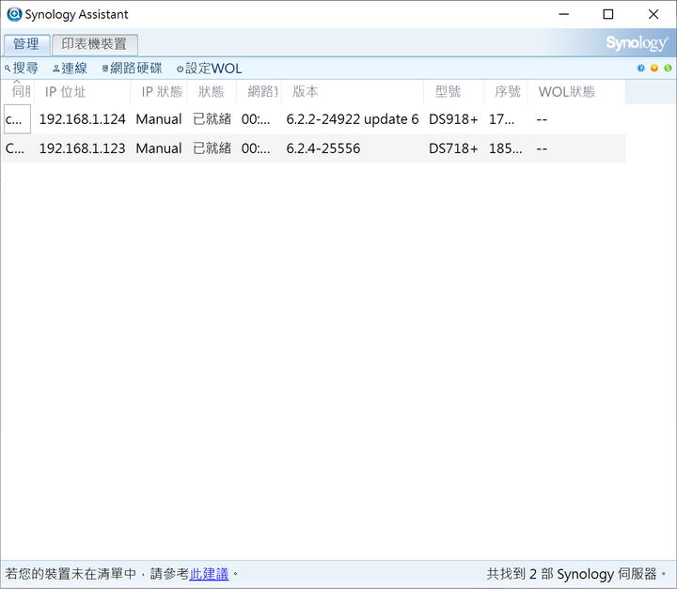Screen dimensions: 677x589
Task: Click server name cell in 192.168.1.124 row
Action: 17,119
